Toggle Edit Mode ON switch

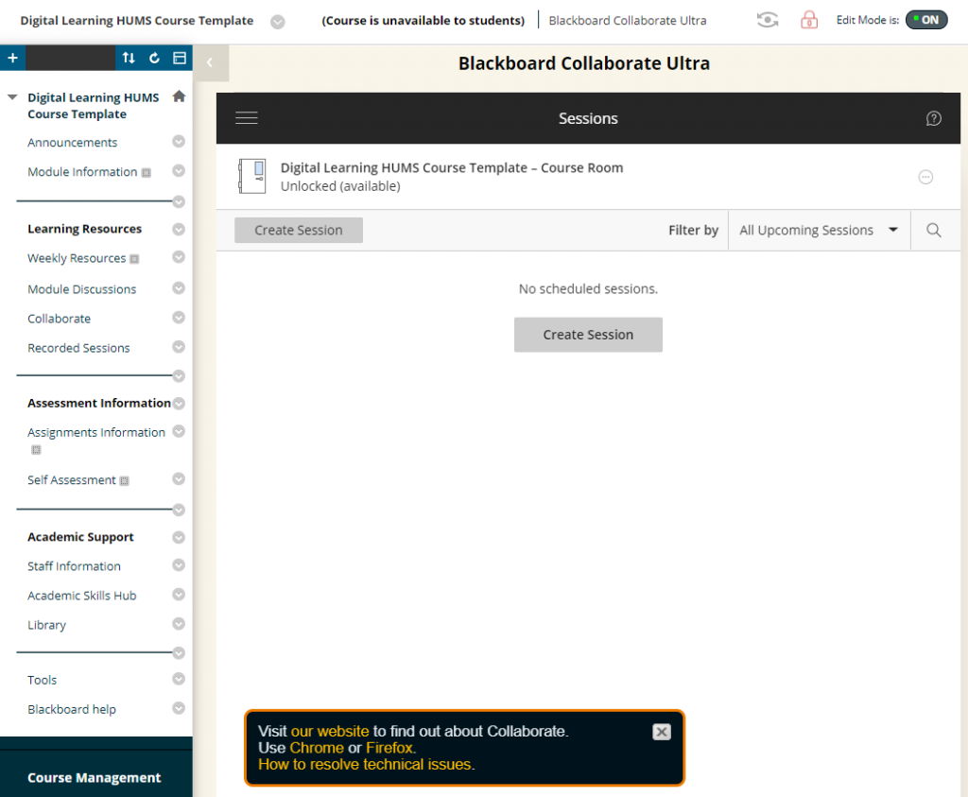(x=926, y=20)
